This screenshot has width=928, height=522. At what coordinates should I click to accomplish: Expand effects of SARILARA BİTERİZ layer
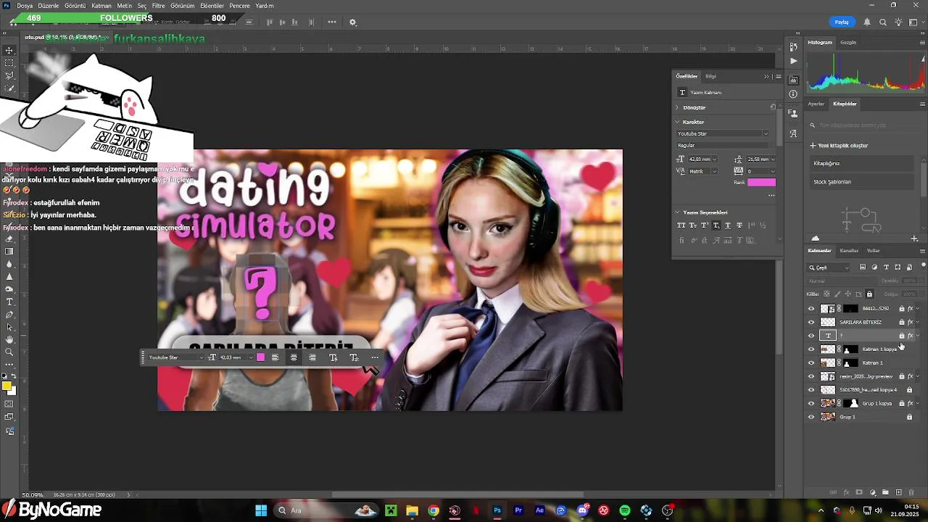(918, 322)
